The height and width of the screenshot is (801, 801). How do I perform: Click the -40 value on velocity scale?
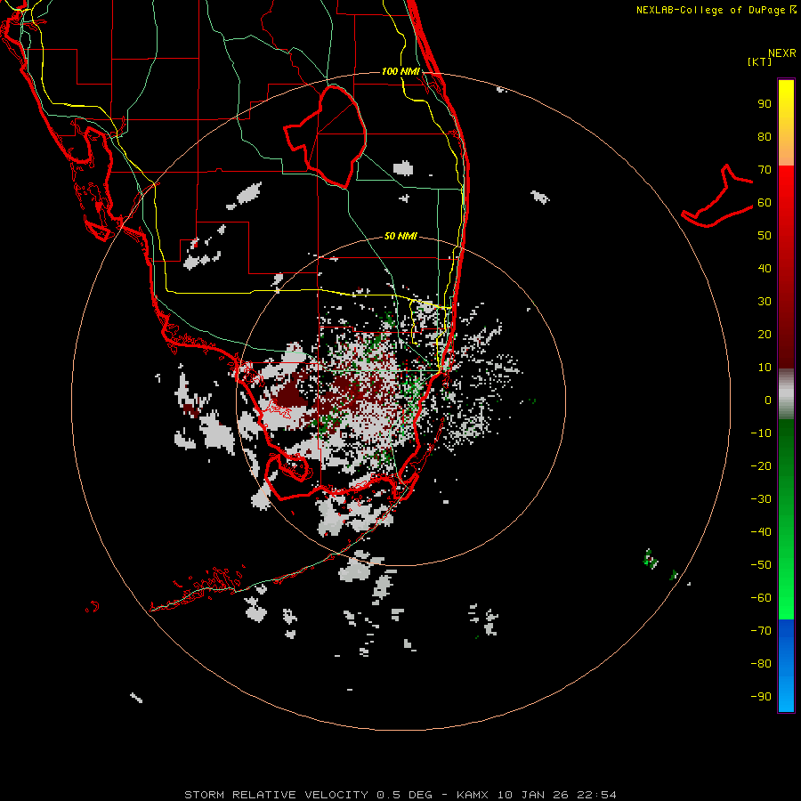coord(761,532)
